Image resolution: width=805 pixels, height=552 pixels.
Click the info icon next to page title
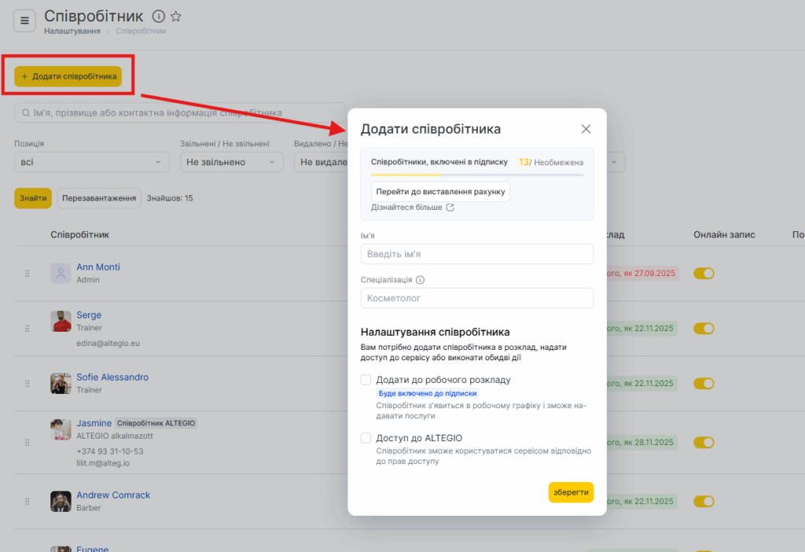pyautogui.click(x=158, y=16)
